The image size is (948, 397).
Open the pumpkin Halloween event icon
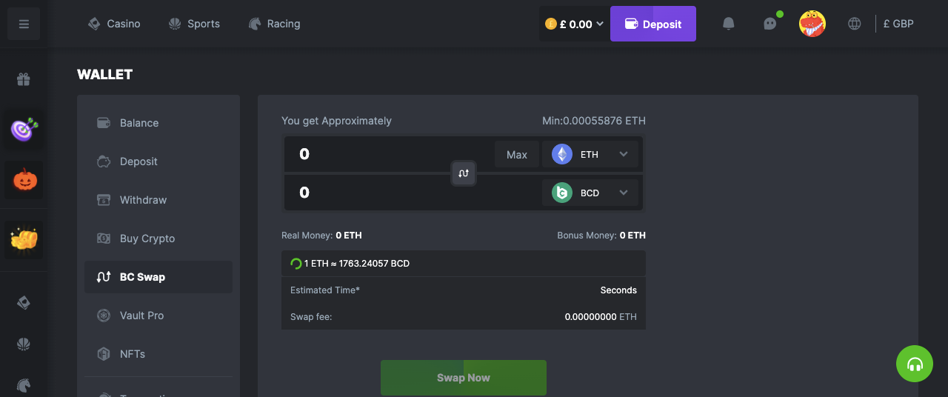(x=24, y=180)
